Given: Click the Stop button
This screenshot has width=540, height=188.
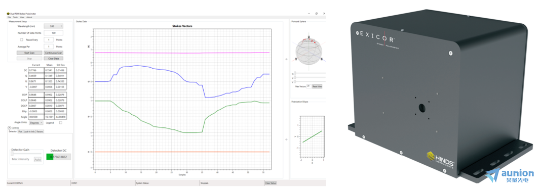Looking at the screenshot, I should (29, 59).
